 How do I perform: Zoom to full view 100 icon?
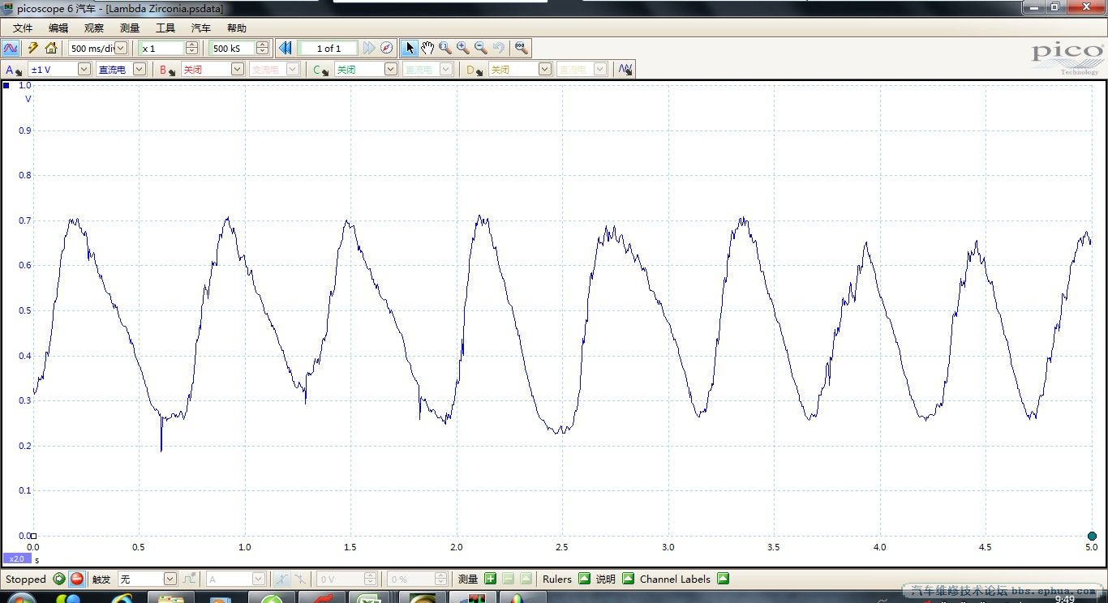click(x=522, y=48)
